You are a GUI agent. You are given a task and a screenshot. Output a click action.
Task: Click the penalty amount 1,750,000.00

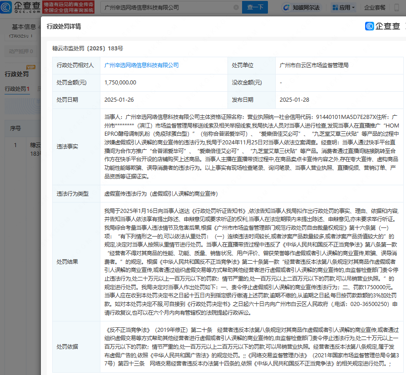[120, 83]
